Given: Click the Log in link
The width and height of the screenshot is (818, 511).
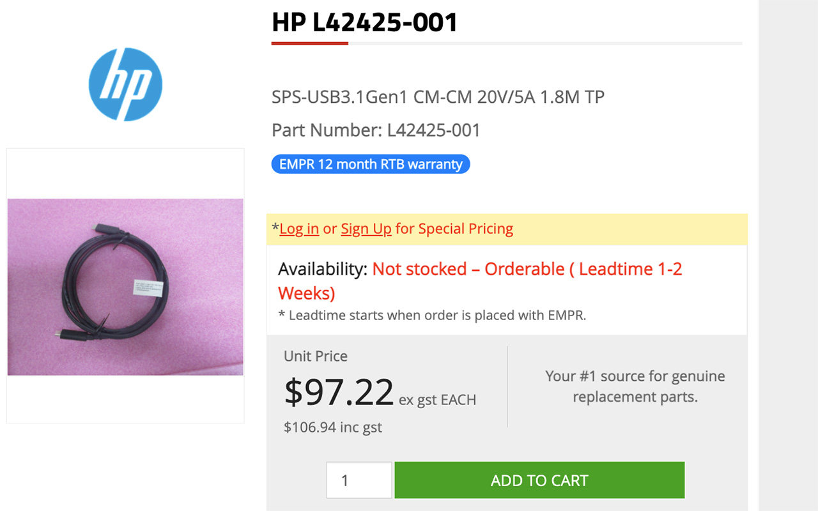Looking at the screenshot, I should [x=299, y=229].
